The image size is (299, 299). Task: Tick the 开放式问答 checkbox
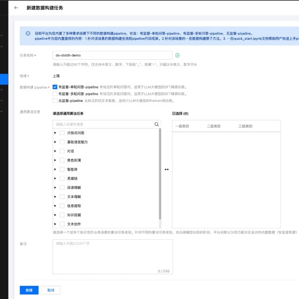tap(62, 133)
